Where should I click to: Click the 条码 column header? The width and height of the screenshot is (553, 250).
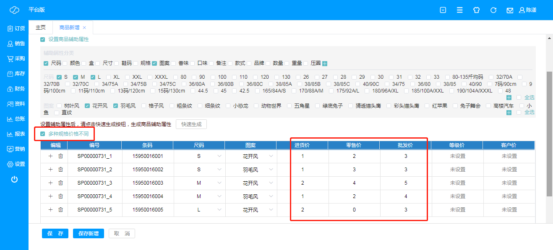(x=148, y=145)
